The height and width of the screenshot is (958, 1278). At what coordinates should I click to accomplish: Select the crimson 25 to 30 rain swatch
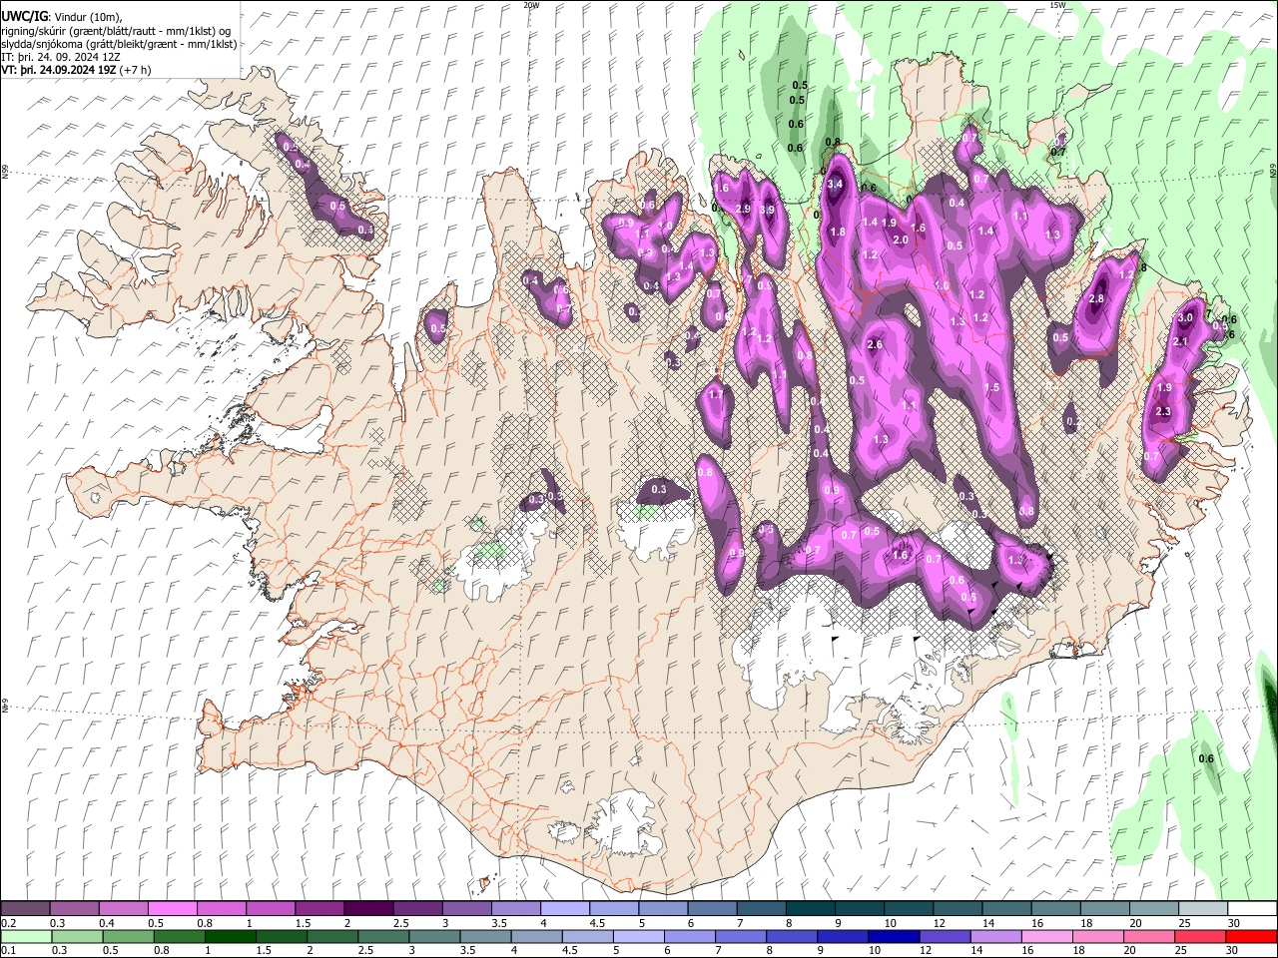point(1199,936)
